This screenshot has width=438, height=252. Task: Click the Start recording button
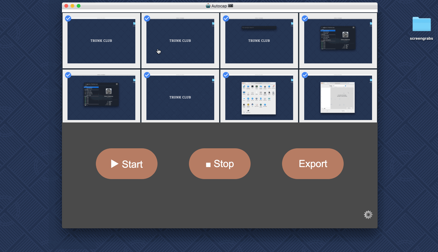pos(127,164)
